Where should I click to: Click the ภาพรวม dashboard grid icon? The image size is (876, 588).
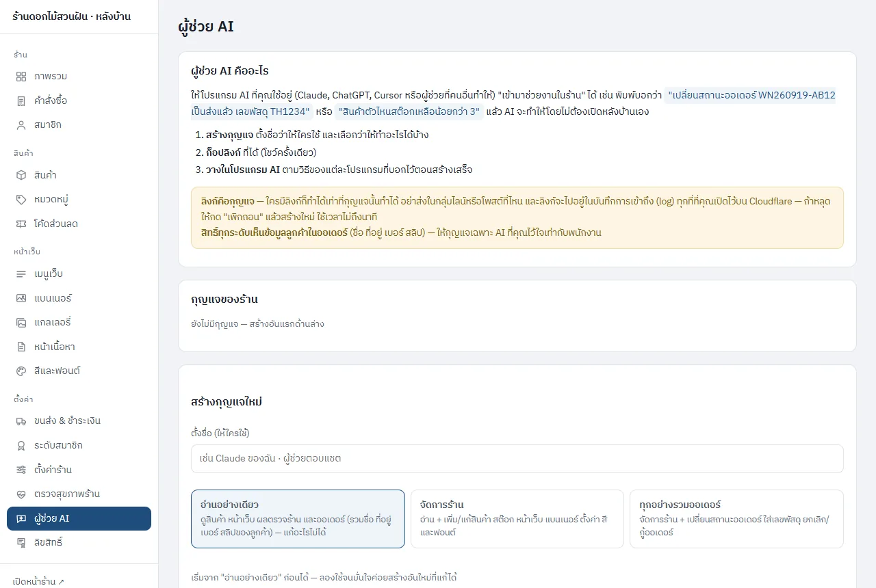coord(21,76)
